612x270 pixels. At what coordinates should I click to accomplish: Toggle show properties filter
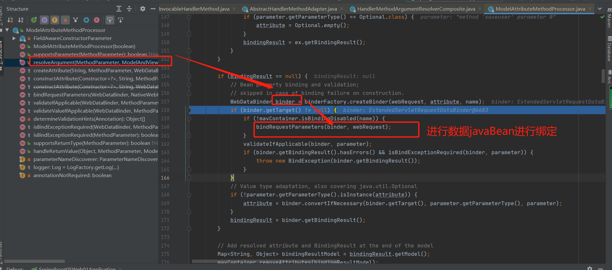click(x=44, y=20)
